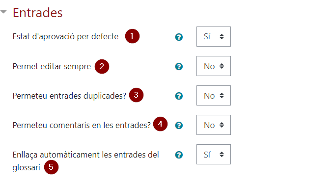The width and height of the screenshot is (332, 185).
Task: Click the Entrades section heading
Action: pyautogui.click(x=38, y=13)
